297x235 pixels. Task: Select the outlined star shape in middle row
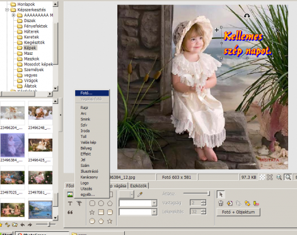click(x=92, y=212)
